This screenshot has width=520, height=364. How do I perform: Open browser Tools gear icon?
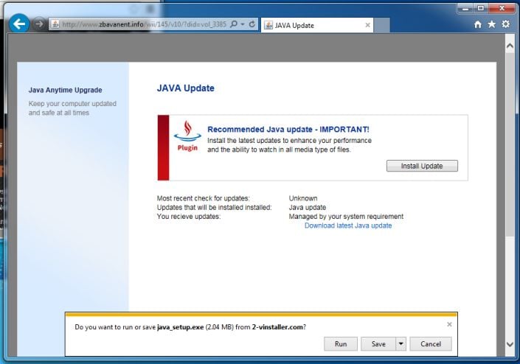[x=505, y=24]
